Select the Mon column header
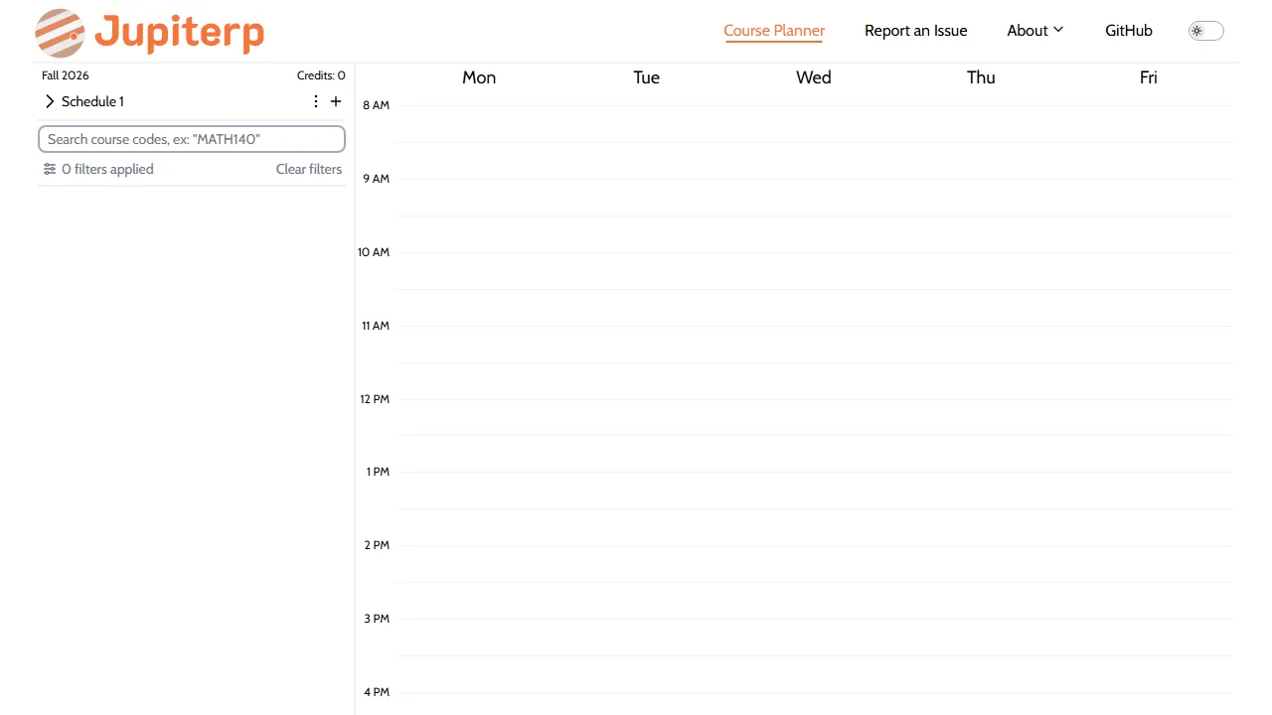 479,77
